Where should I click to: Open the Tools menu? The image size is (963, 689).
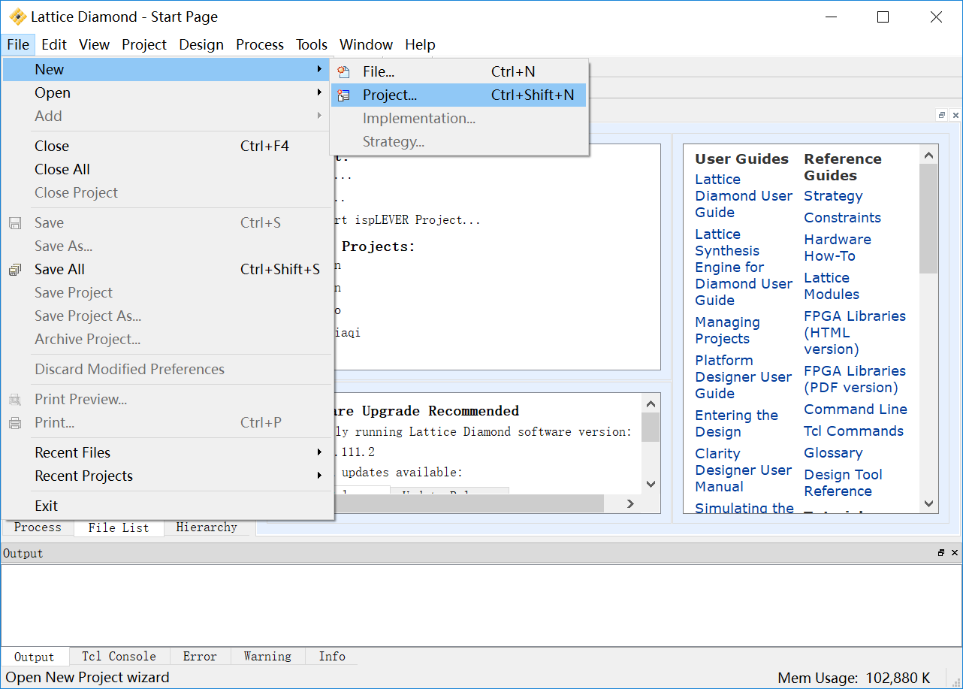pyautogui.click(x=312, y=44)
